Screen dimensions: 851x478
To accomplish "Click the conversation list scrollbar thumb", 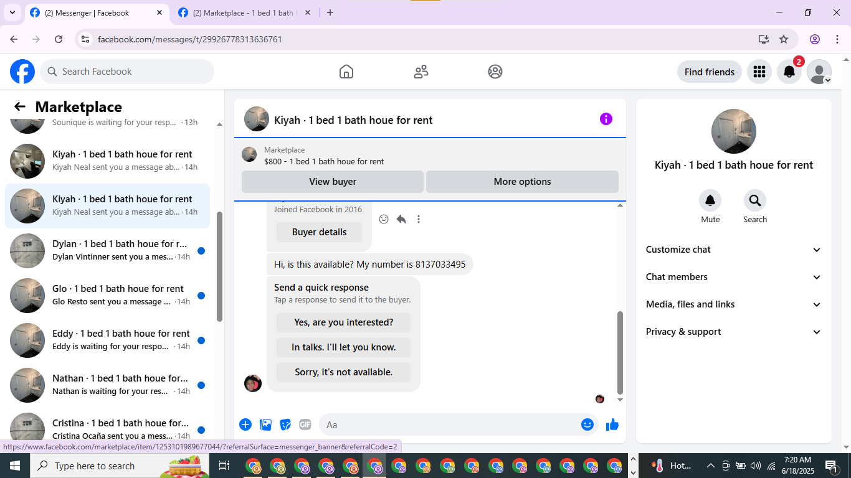I will (219, 266).
